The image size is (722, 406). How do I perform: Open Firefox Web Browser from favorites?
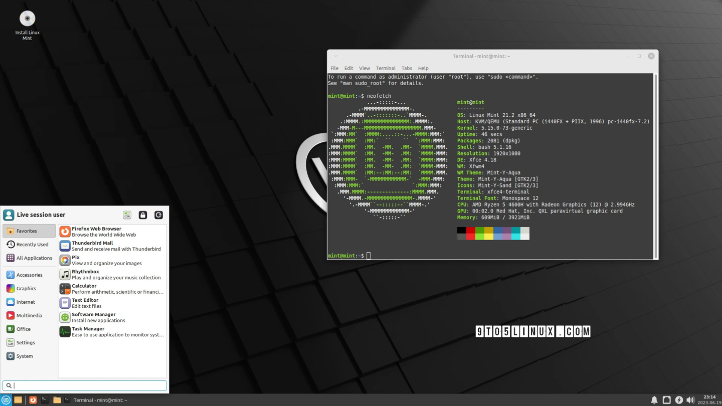pyautogui.click(x=112, y=232)
